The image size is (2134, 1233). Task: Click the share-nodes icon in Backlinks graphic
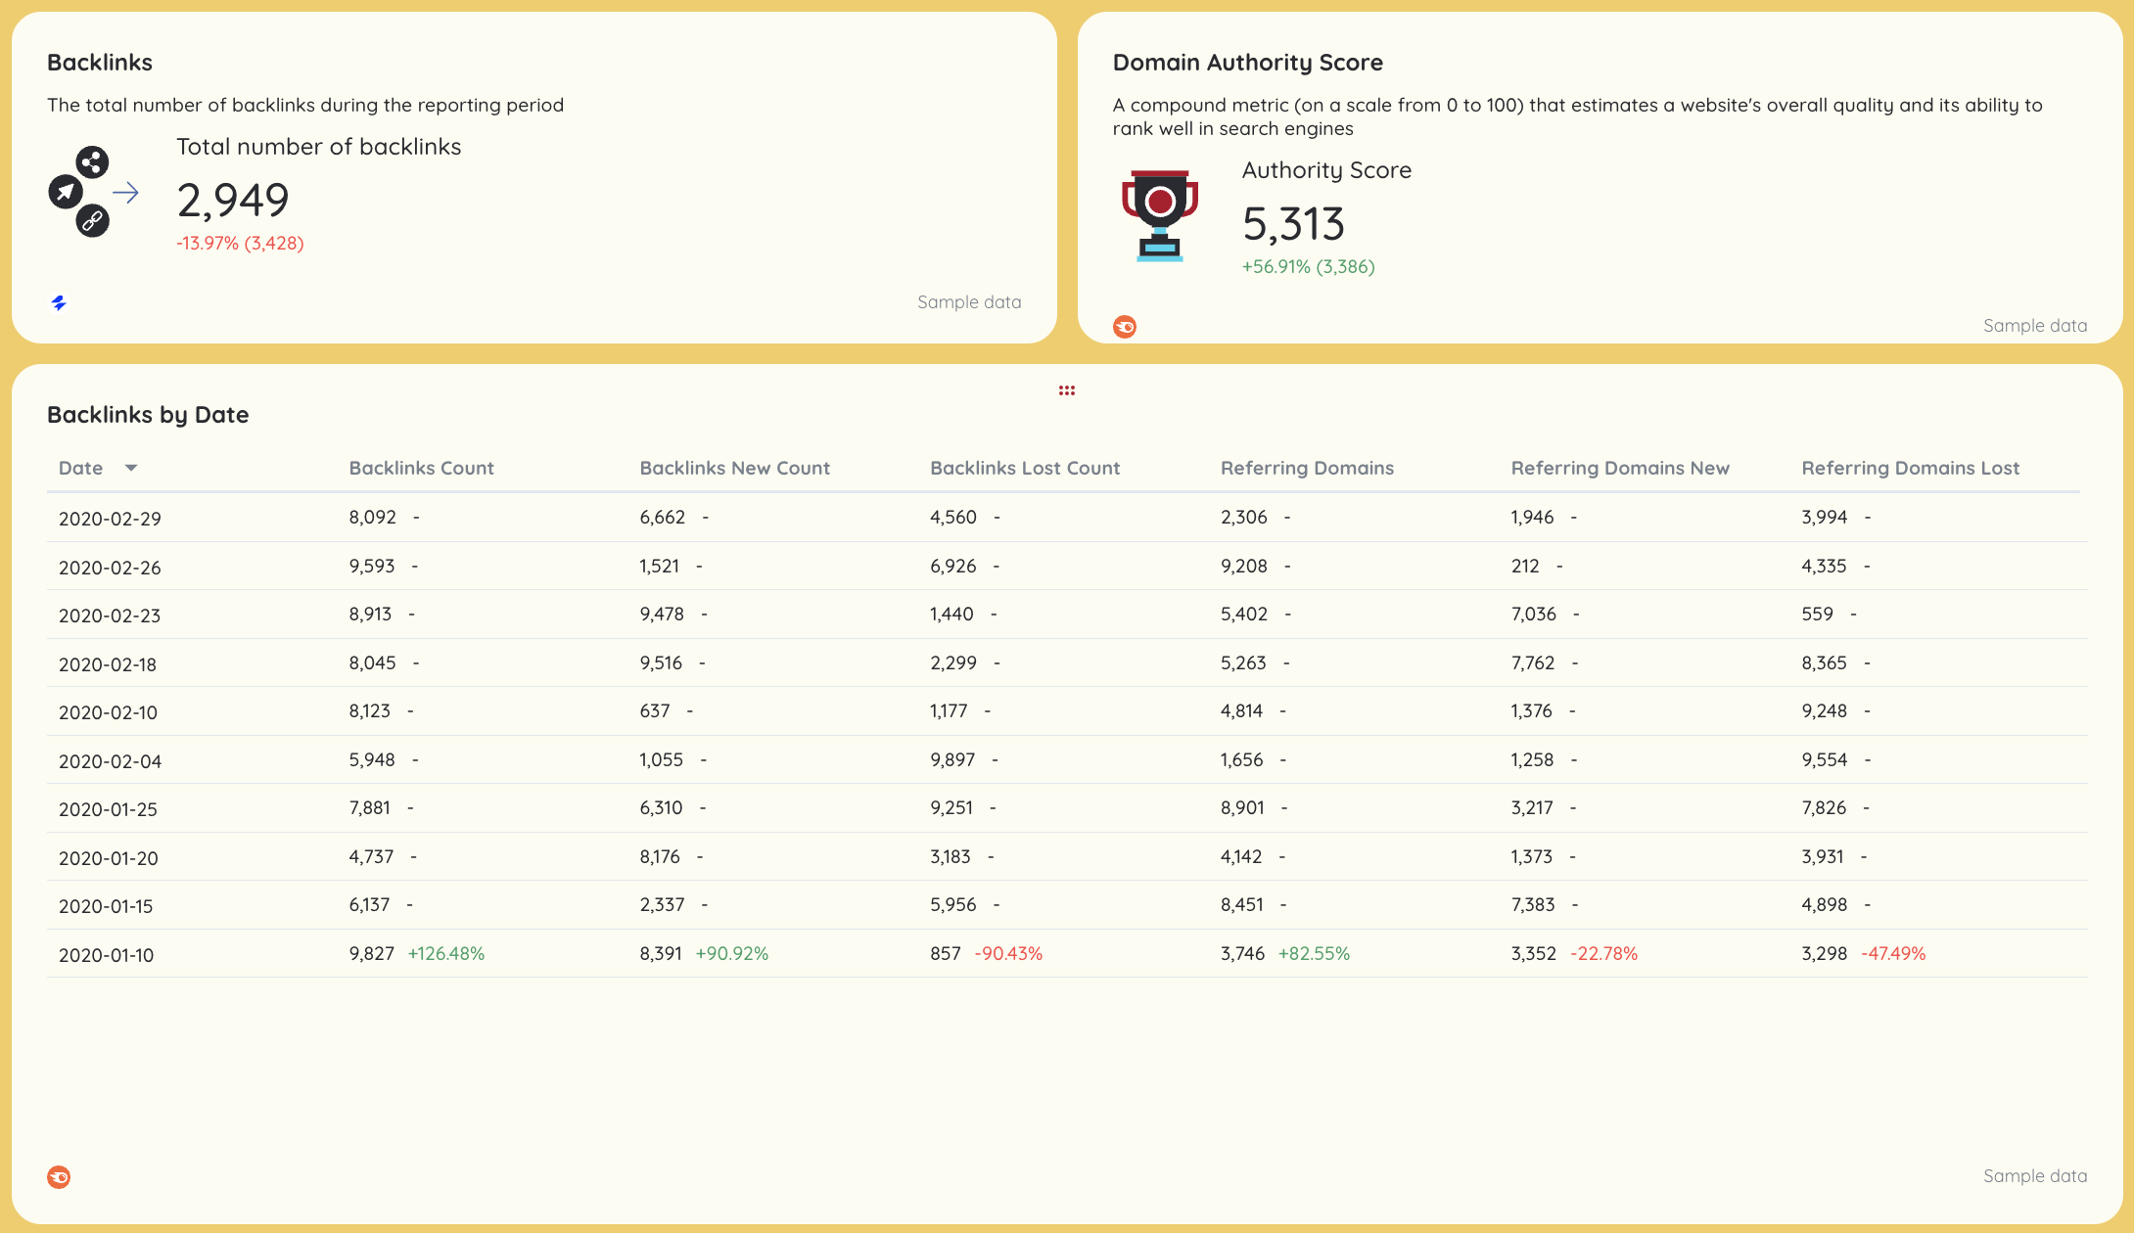(x=91, y=162)
